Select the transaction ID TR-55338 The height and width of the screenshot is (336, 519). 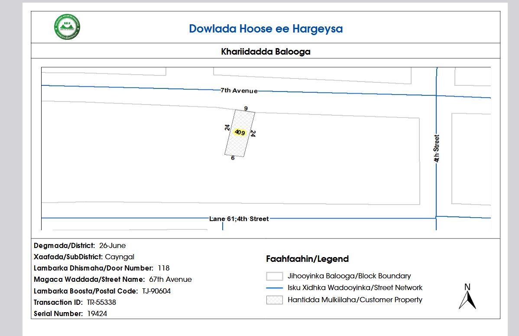pos(101,302)
